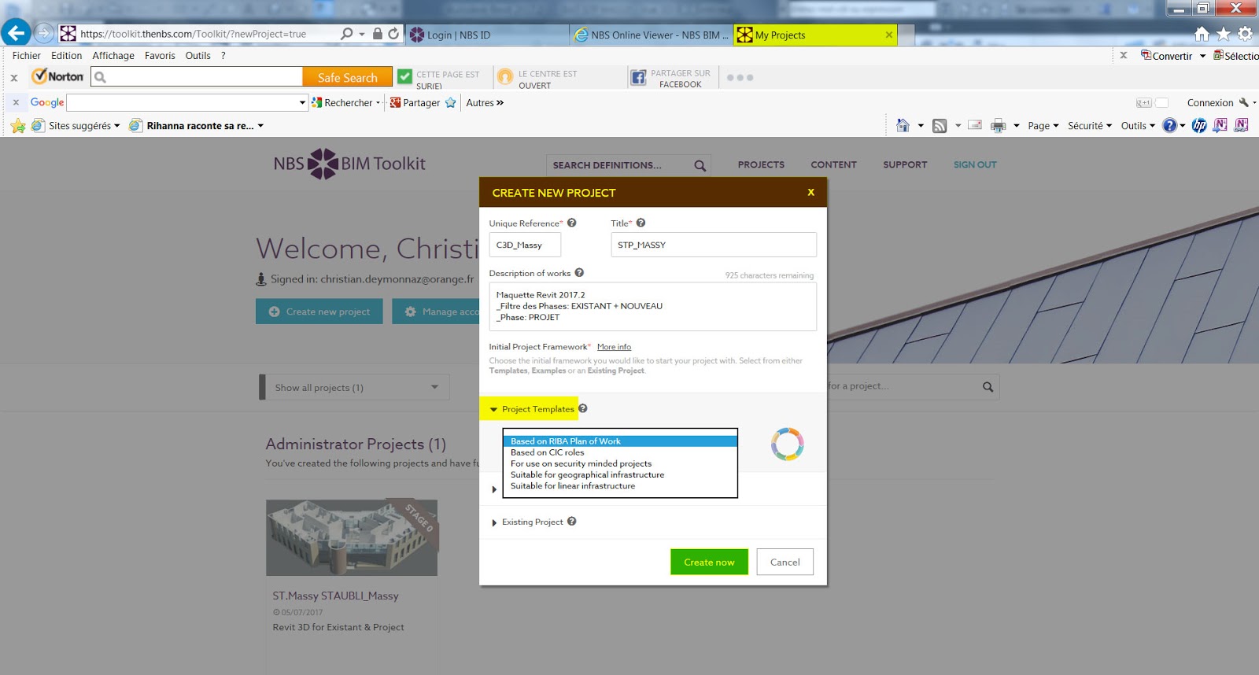Open PROJECTS in site navigation
The height and width of the screenshot is (675, 1259).
[x=761, y=164]
